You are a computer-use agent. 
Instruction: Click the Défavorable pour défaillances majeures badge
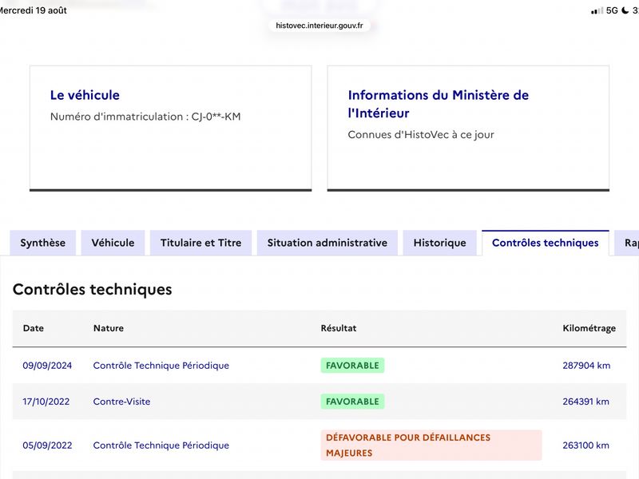pos(431,445)
